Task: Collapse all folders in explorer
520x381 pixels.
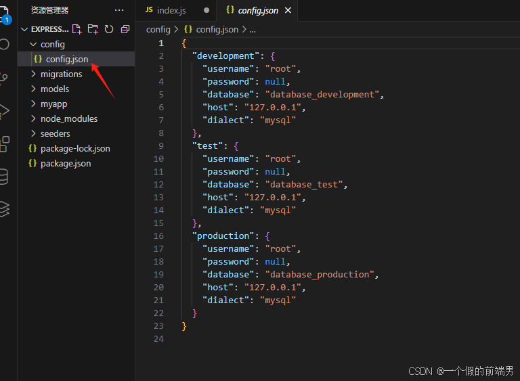Action: (125, 29)
